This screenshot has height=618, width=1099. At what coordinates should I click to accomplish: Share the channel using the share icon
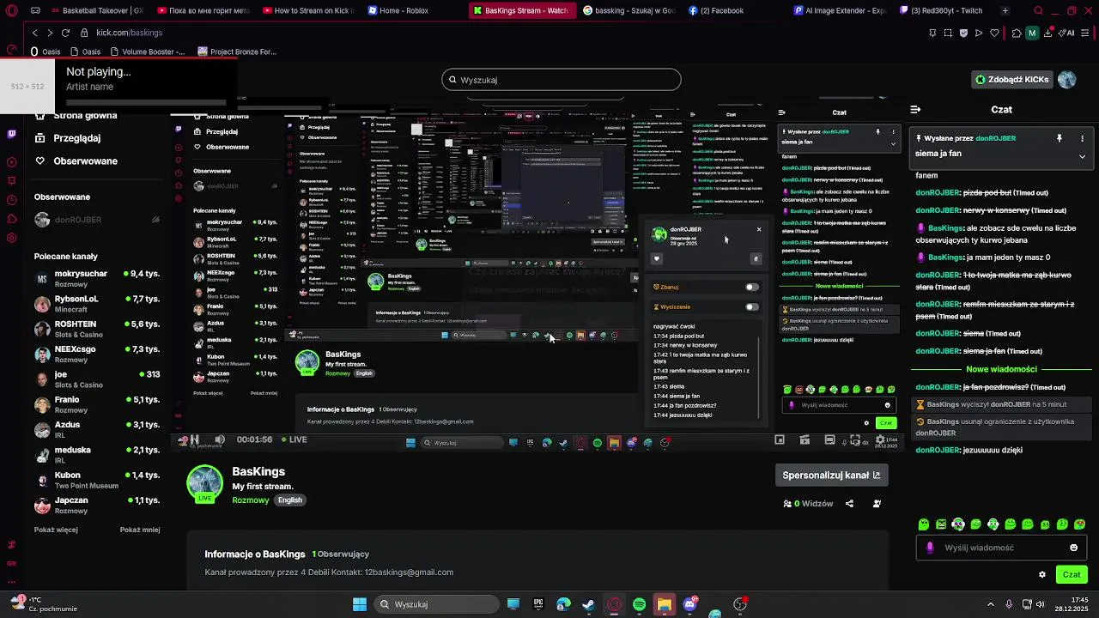pos(849,504)
